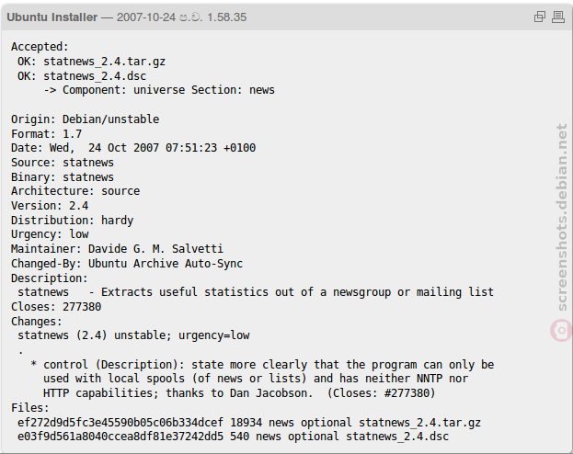Click the '(Closes: #277380)' changelog reference

(x=381, y=393)
